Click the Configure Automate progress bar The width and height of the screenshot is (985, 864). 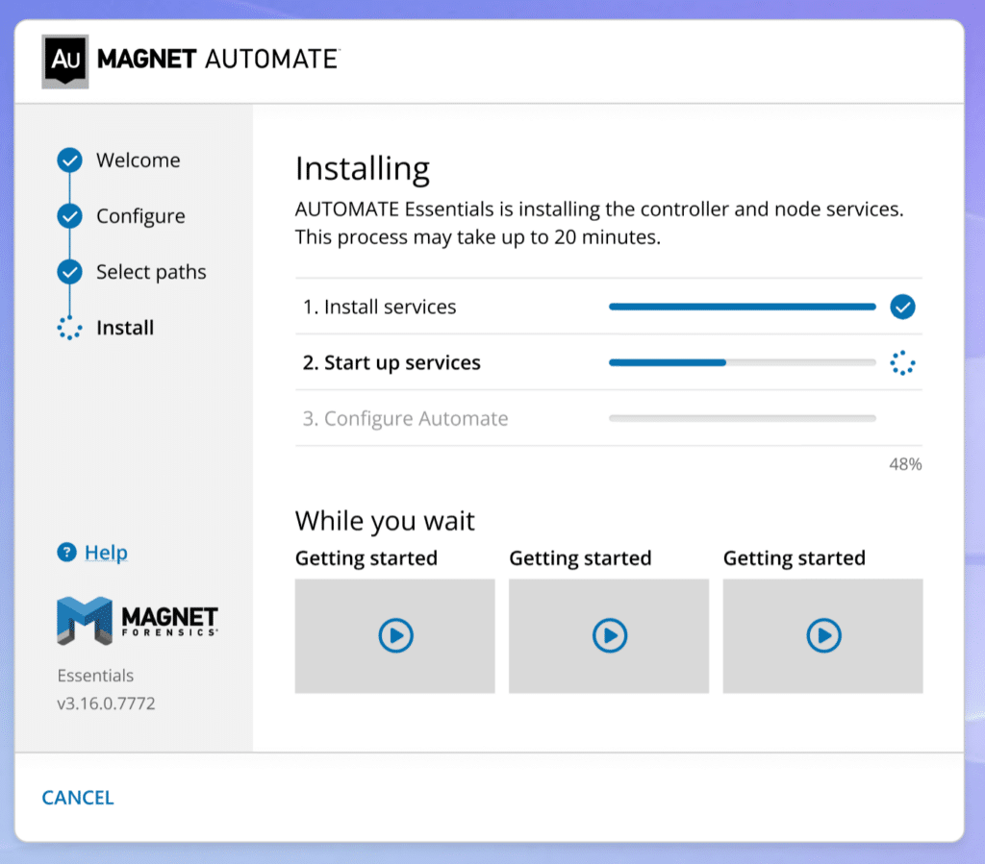[x=742, y=419]
